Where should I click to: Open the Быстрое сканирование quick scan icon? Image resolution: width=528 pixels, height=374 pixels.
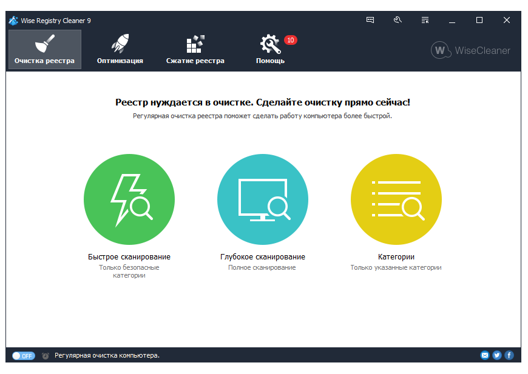[x=129, y=199]
